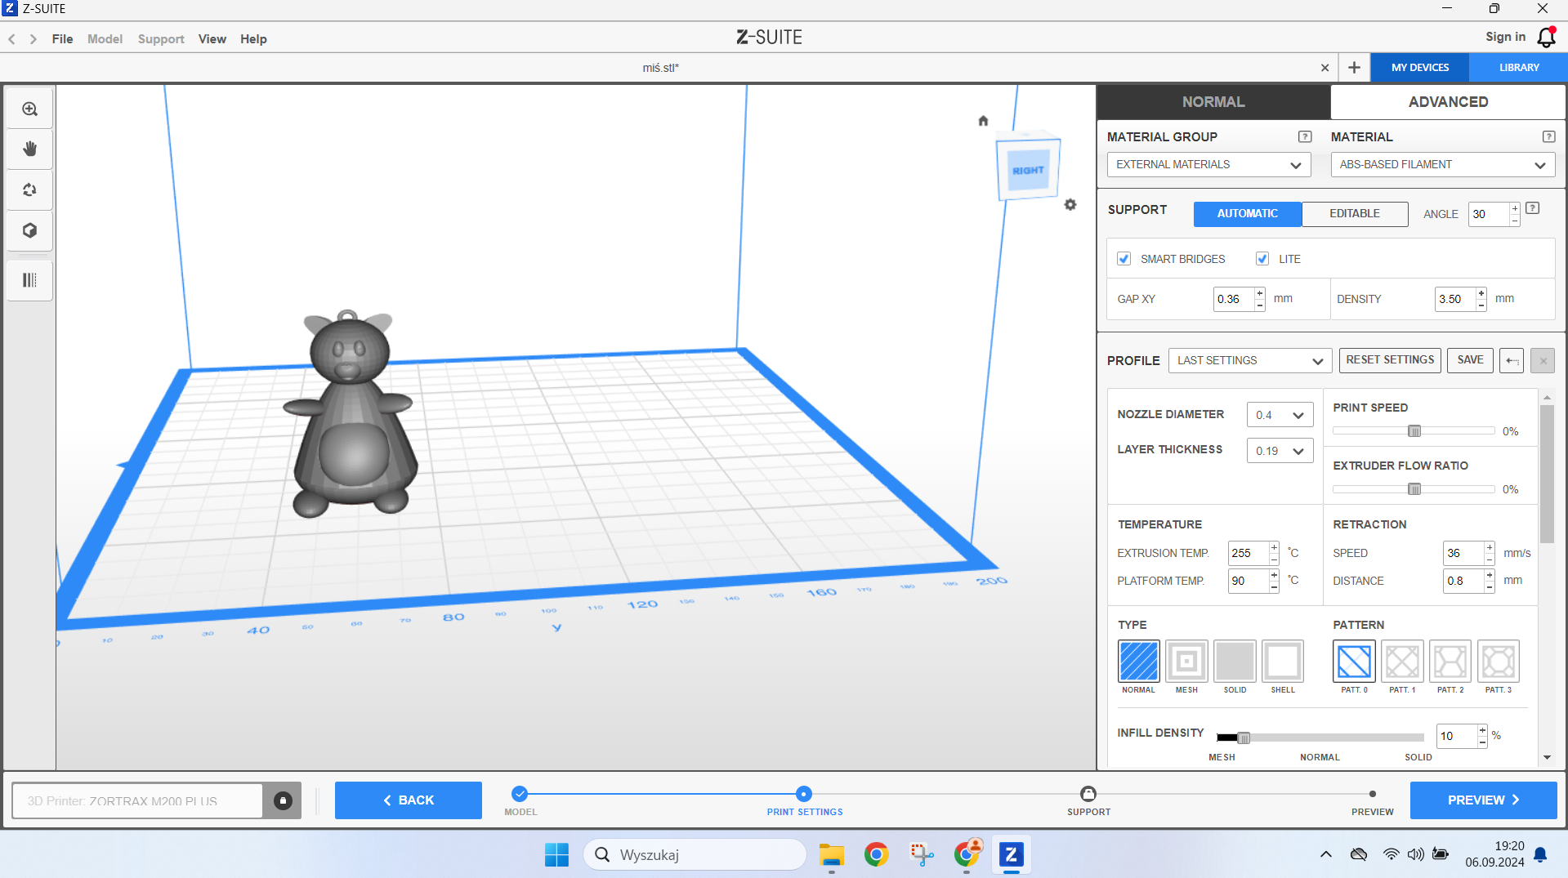
Task: Open File Explorer from taskbar
Action: click(832, 855)
